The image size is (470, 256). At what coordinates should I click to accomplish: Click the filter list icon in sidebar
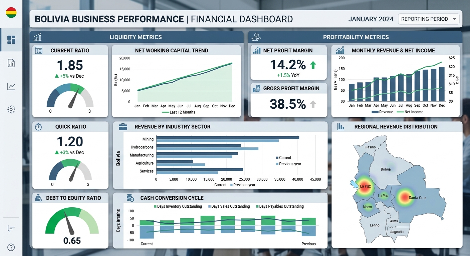[x=11, y=229]
